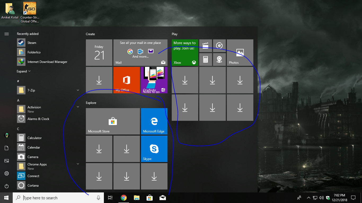This screenshot has height=203, width=362.
Task: Open Alarms & Clock app
Action: [x=48, y=119]
